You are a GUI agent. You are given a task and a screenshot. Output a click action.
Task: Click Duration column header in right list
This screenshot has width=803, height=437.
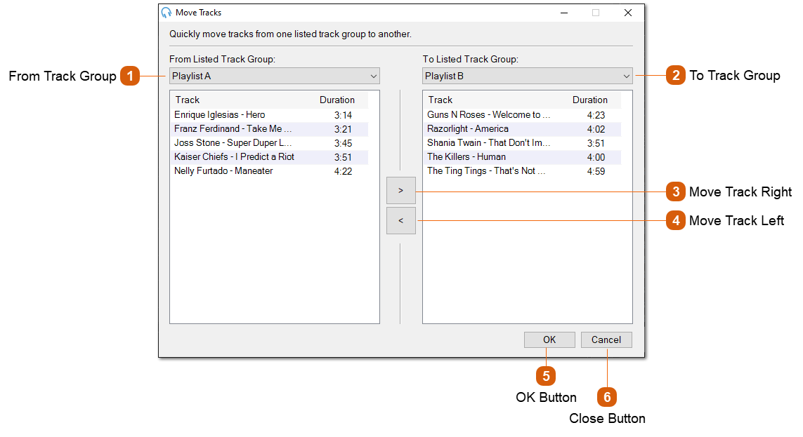coord(589,100)
